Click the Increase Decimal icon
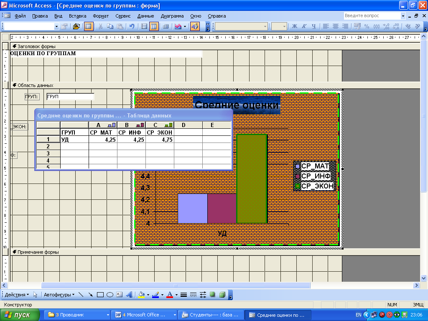 (x=386, y=26)
